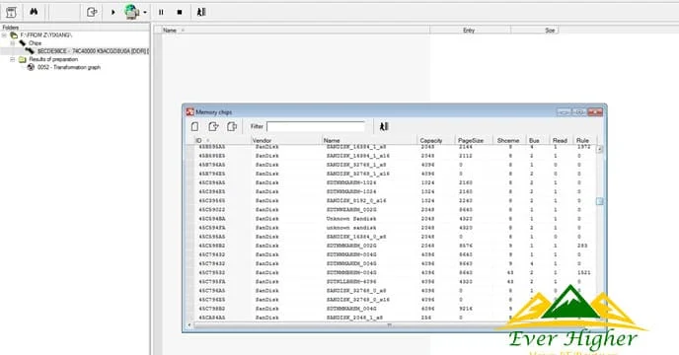Click the Rule value 283
Image resolution: width=679 pixels, height=355 pixels.
pos(582,246)
